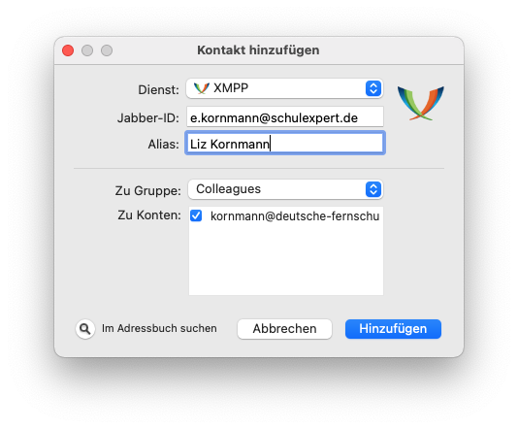
Task: Click the Kontakt hinzufügen title bar
Action: click(258, 50)
